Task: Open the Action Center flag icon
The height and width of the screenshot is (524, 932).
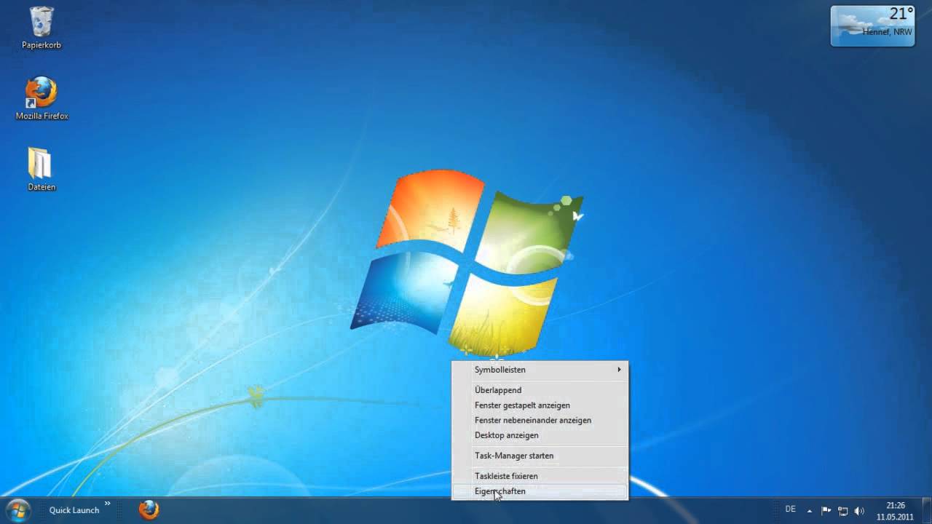Action: [826, 511]
